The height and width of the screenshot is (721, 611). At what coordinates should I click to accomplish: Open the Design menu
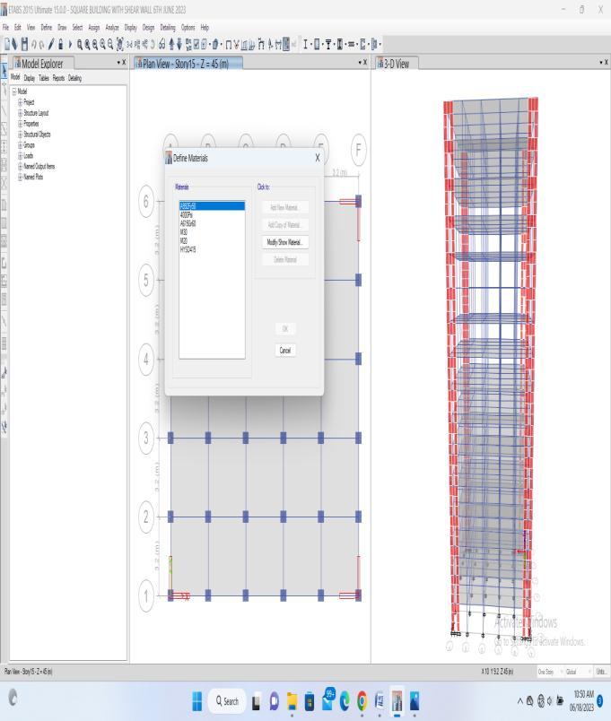148,28
